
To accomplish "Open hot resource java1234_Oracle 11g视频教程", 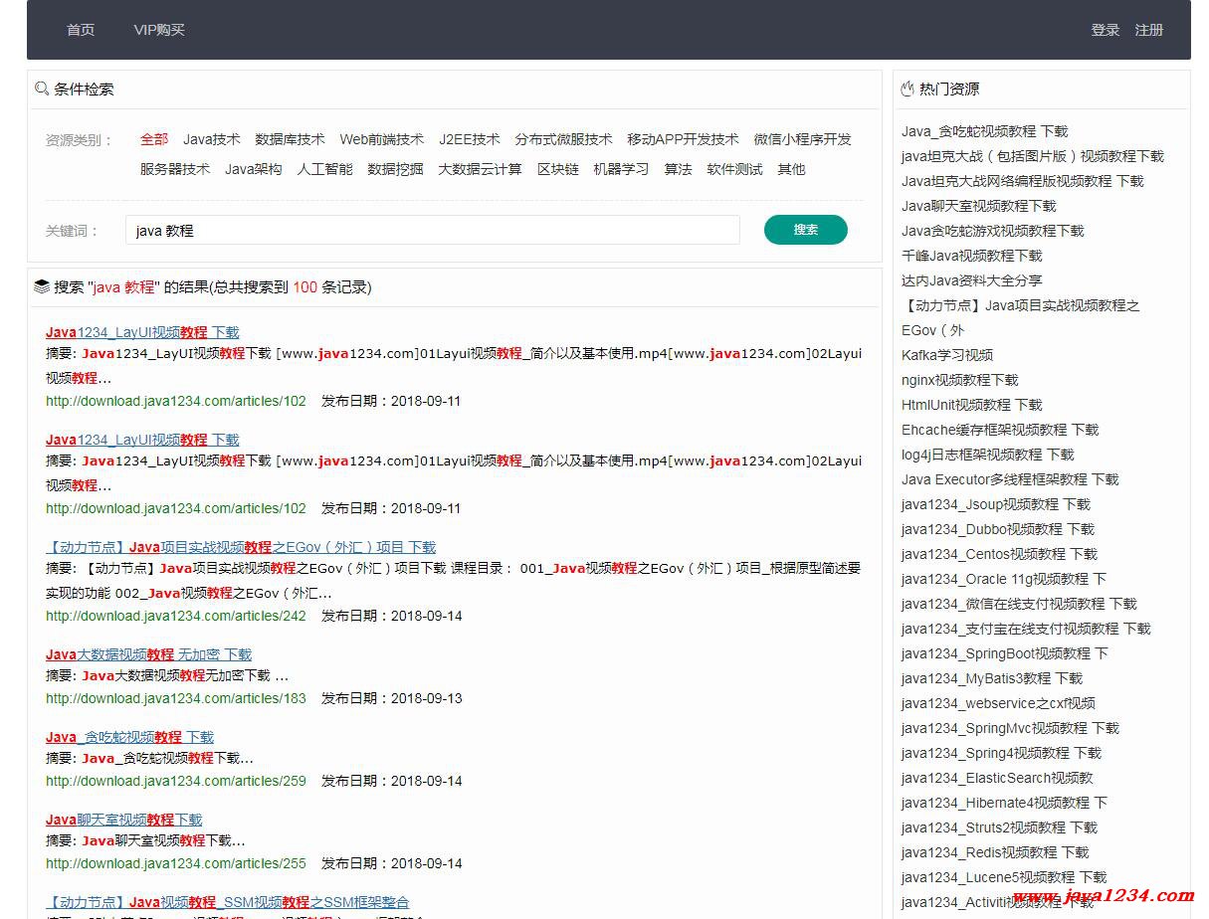I will tap(1004, 579).
